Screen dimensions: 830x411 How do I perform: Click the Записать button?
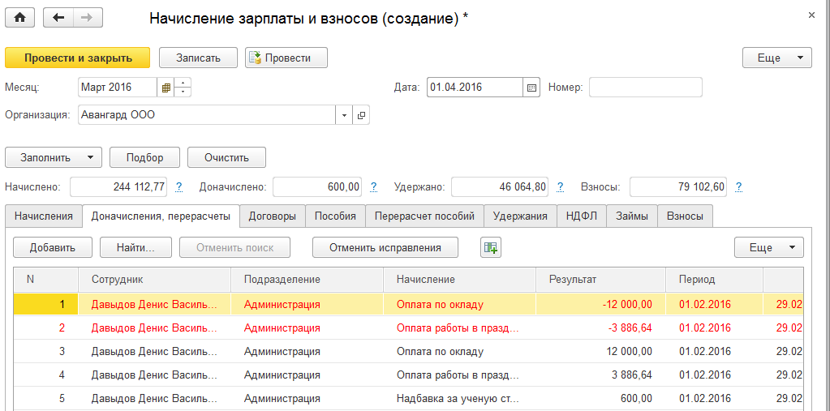point(198,58)
